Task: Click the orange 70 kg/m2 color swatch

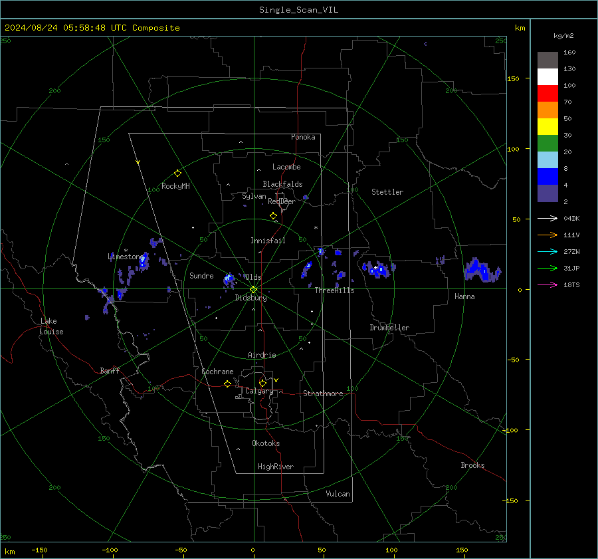Action: (548, 110)
